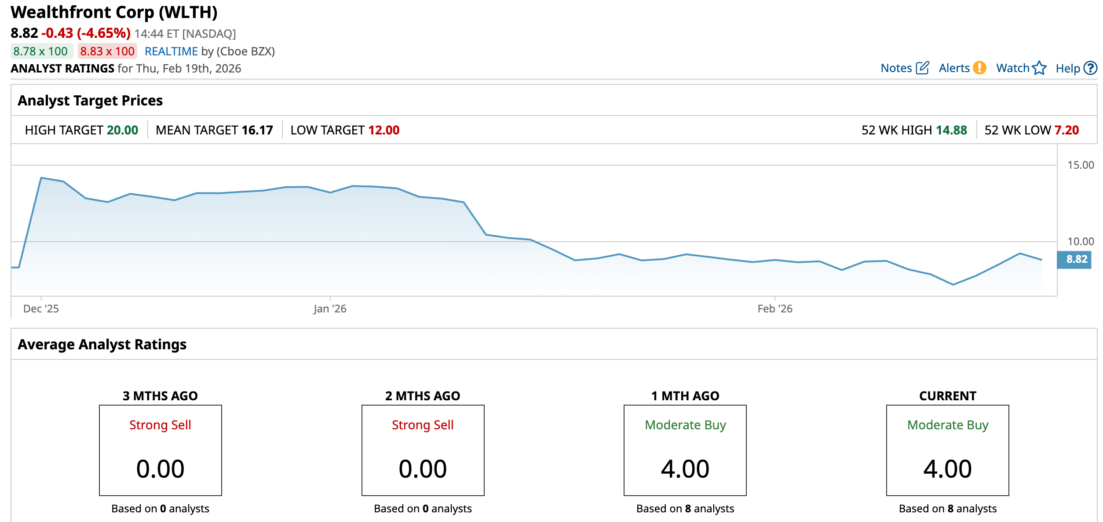Click the green bid price 8.78 x 100
Viewport: 1103px width, 522px height.
[x=41, y=51]
